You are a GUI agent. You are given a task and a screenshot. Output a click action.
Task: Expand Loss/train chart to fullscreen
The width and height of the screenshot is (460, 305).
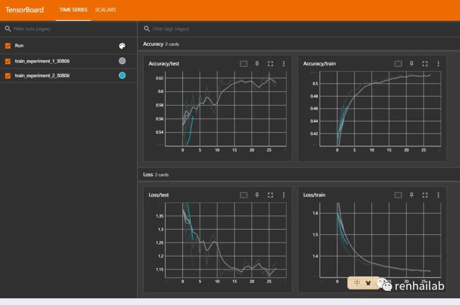[425, 195]
